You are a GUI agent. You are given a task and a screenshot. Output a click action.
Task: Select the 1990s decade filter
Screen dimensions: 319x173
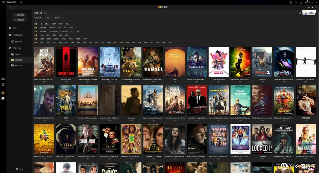(x=71, y=39)
